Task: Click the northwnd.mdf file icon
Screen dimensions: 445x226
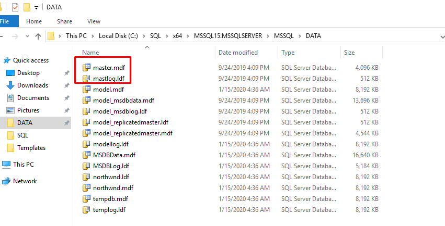Action: [x=87, y=188]
